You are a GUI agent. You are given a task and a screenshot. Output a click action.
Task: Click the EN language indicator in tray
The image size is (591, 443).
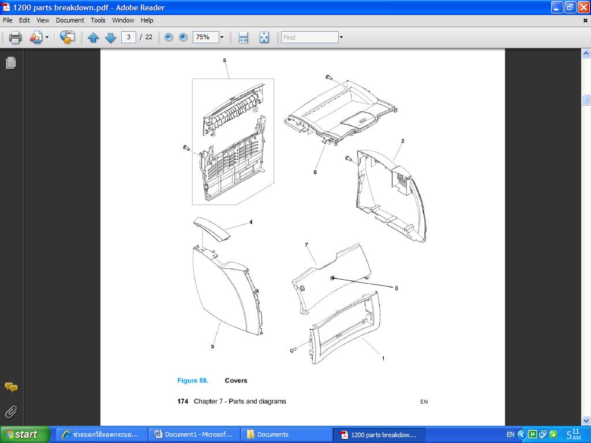click(510, 434)
